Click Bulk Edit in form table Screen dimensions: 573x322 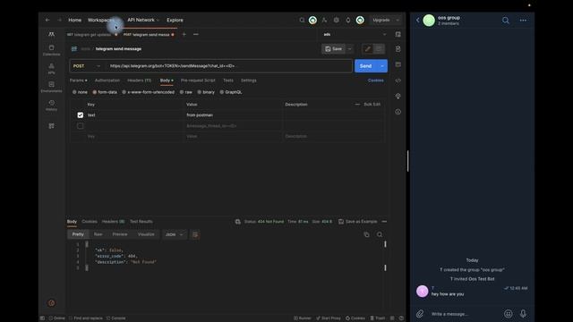pyautogui.click(x=372, y=105)
